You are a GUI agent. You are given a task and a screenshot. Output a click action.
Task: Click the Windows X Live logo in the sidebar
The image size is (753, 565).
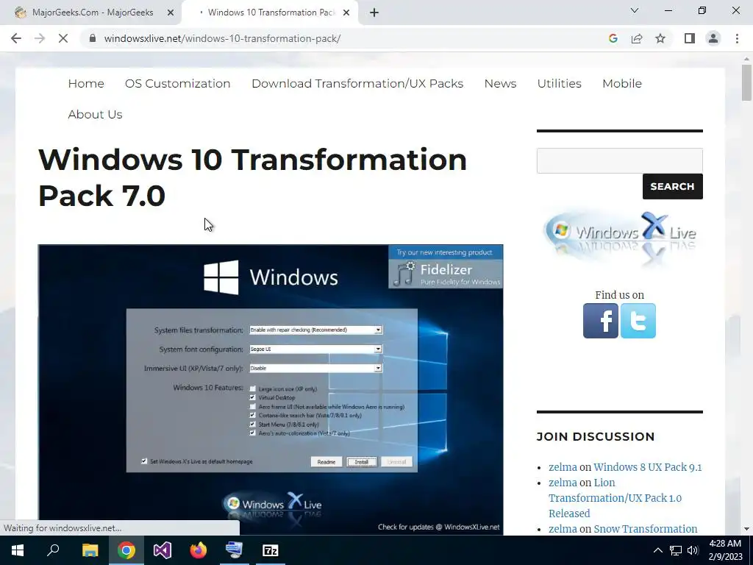(x=619, y=236)
